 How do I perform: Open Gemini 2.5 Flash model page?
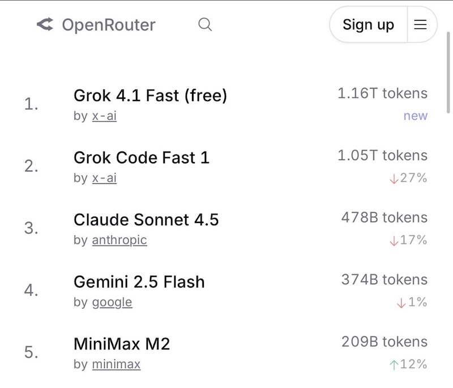(x=139, y=282)
